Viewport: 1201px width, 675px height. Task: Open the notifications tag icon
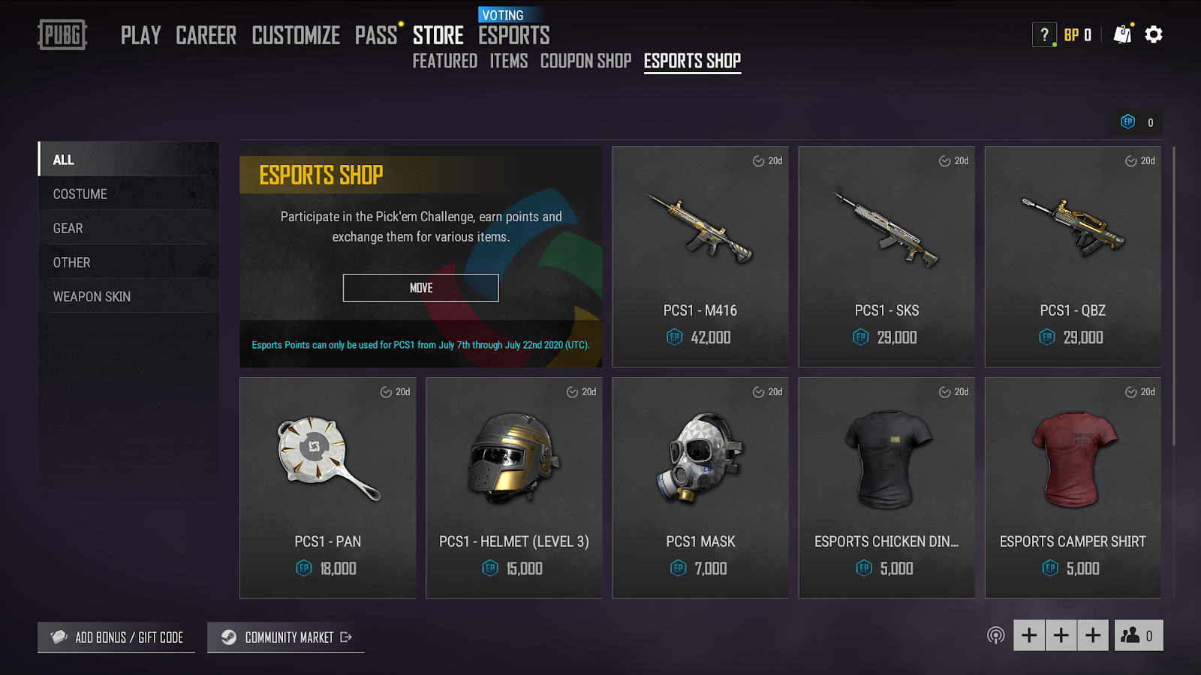(x=1123, y=34)
